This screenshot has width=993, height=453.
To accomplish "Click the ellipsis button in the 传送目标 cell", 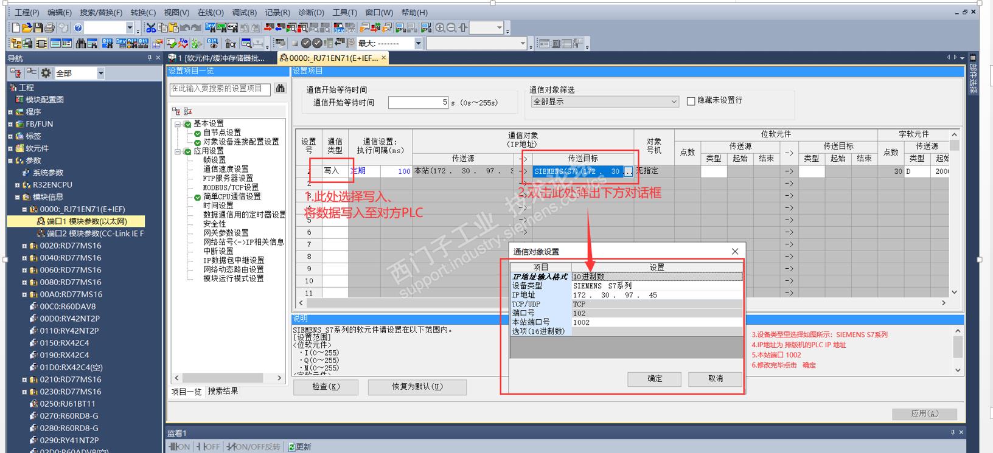I will 629,171.
